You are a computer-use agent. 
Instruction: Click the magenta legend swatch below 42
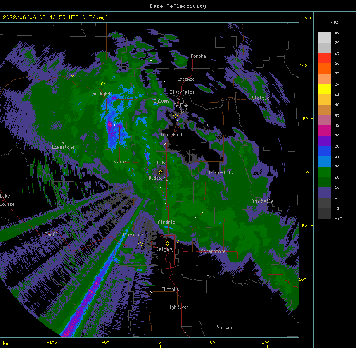coord(325,131)
